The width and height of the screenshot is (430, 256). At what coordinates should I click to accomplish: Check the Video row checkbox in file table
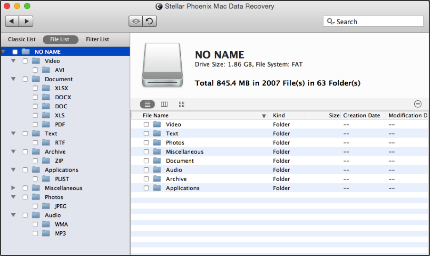coord(146,124)
